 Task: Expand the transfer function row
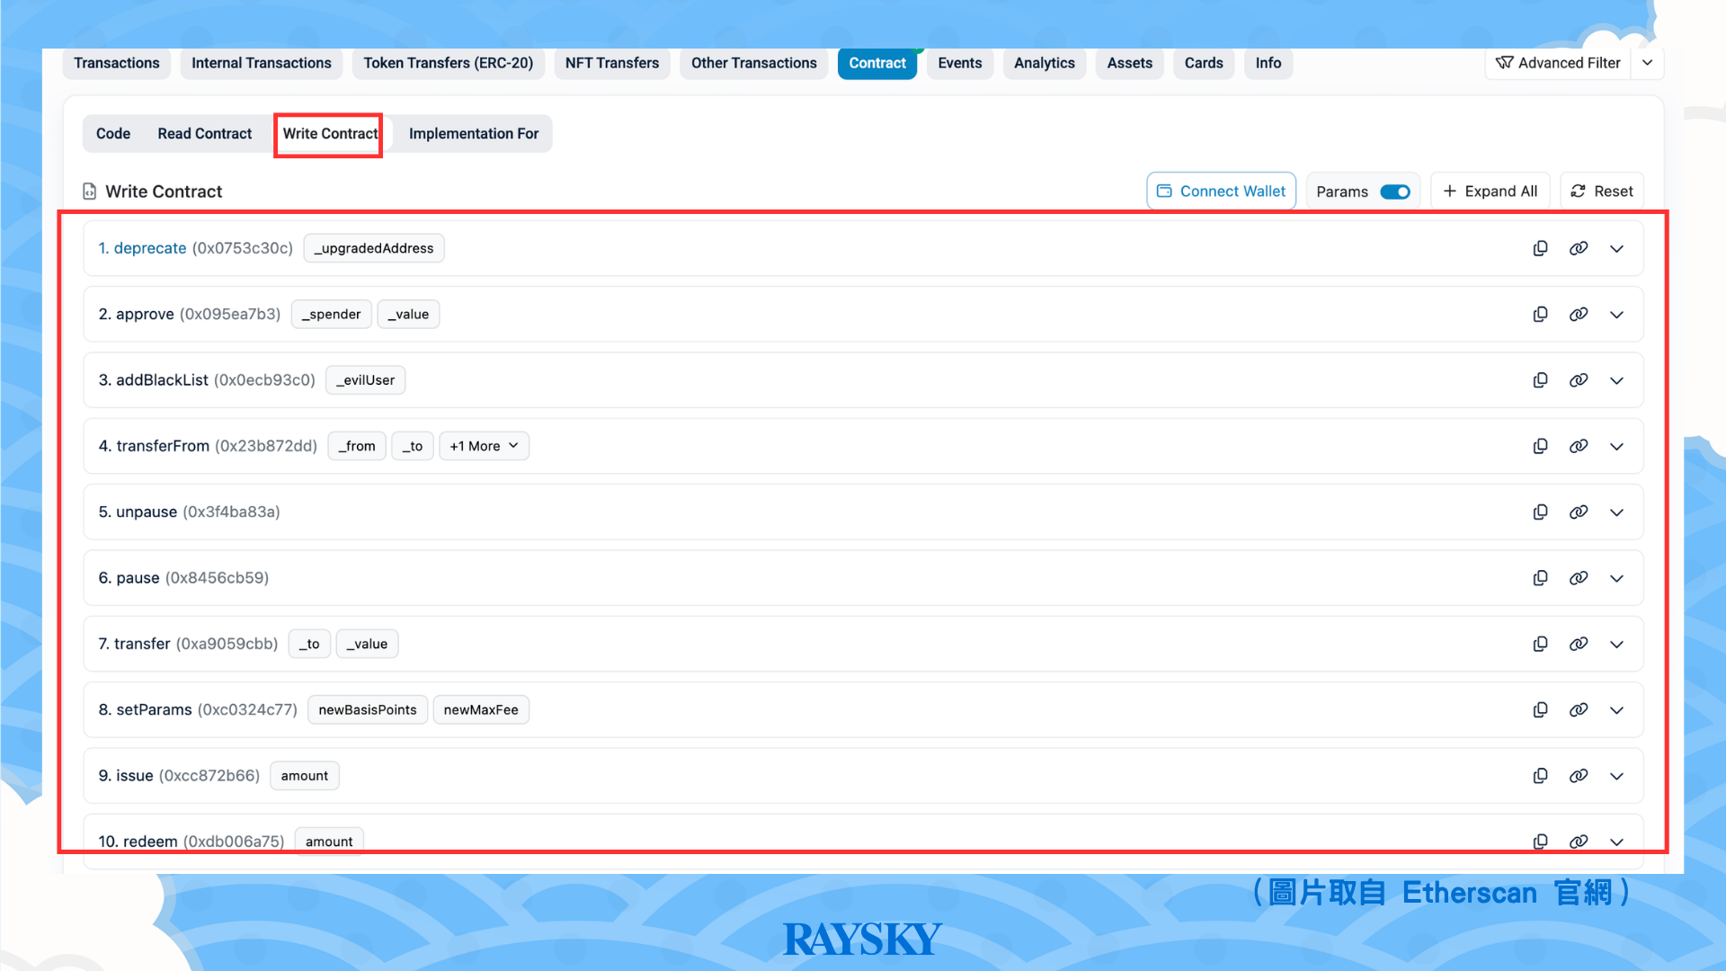click(1616, 645)
